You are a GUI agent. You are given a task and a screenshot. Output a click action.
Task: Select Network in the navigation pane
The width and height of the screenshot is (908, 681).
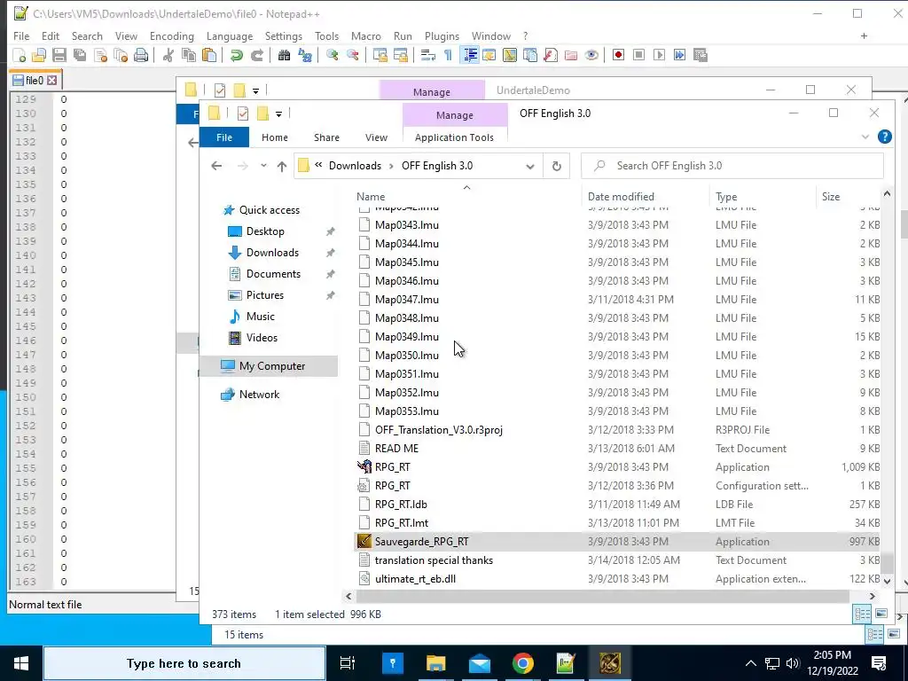(x=259, y=395)
